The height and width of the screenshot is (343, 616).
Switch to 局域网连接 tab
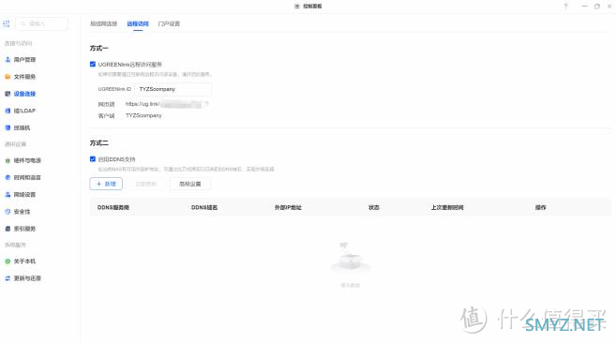(x=104, y=24)
